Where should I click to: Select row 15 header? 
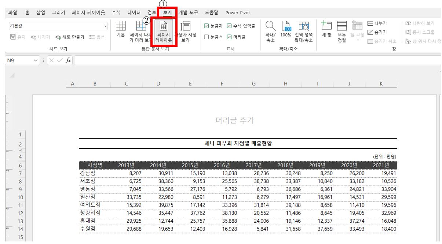click(x=20, y=237)
